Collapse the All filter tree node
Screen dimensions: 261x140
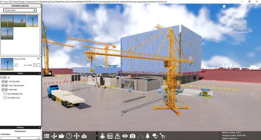(2, 77)
